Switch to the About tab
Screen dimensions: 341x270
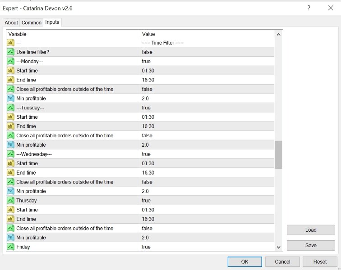11,22
